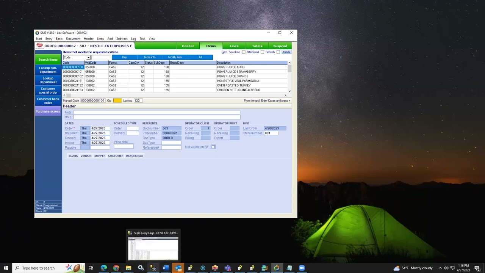485x273 pixels.
Task: Open weather widget showing 54°F Mostly cloudy
Action: pos(413,268)
